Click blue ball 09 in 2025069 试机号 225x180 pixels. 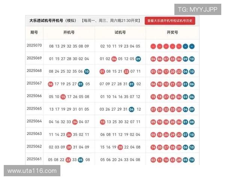138,59
